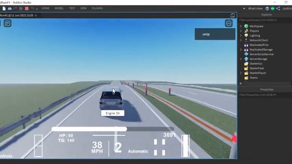Open the in-game chat icon
Screen dimensions: 292x164
[7, 23]
